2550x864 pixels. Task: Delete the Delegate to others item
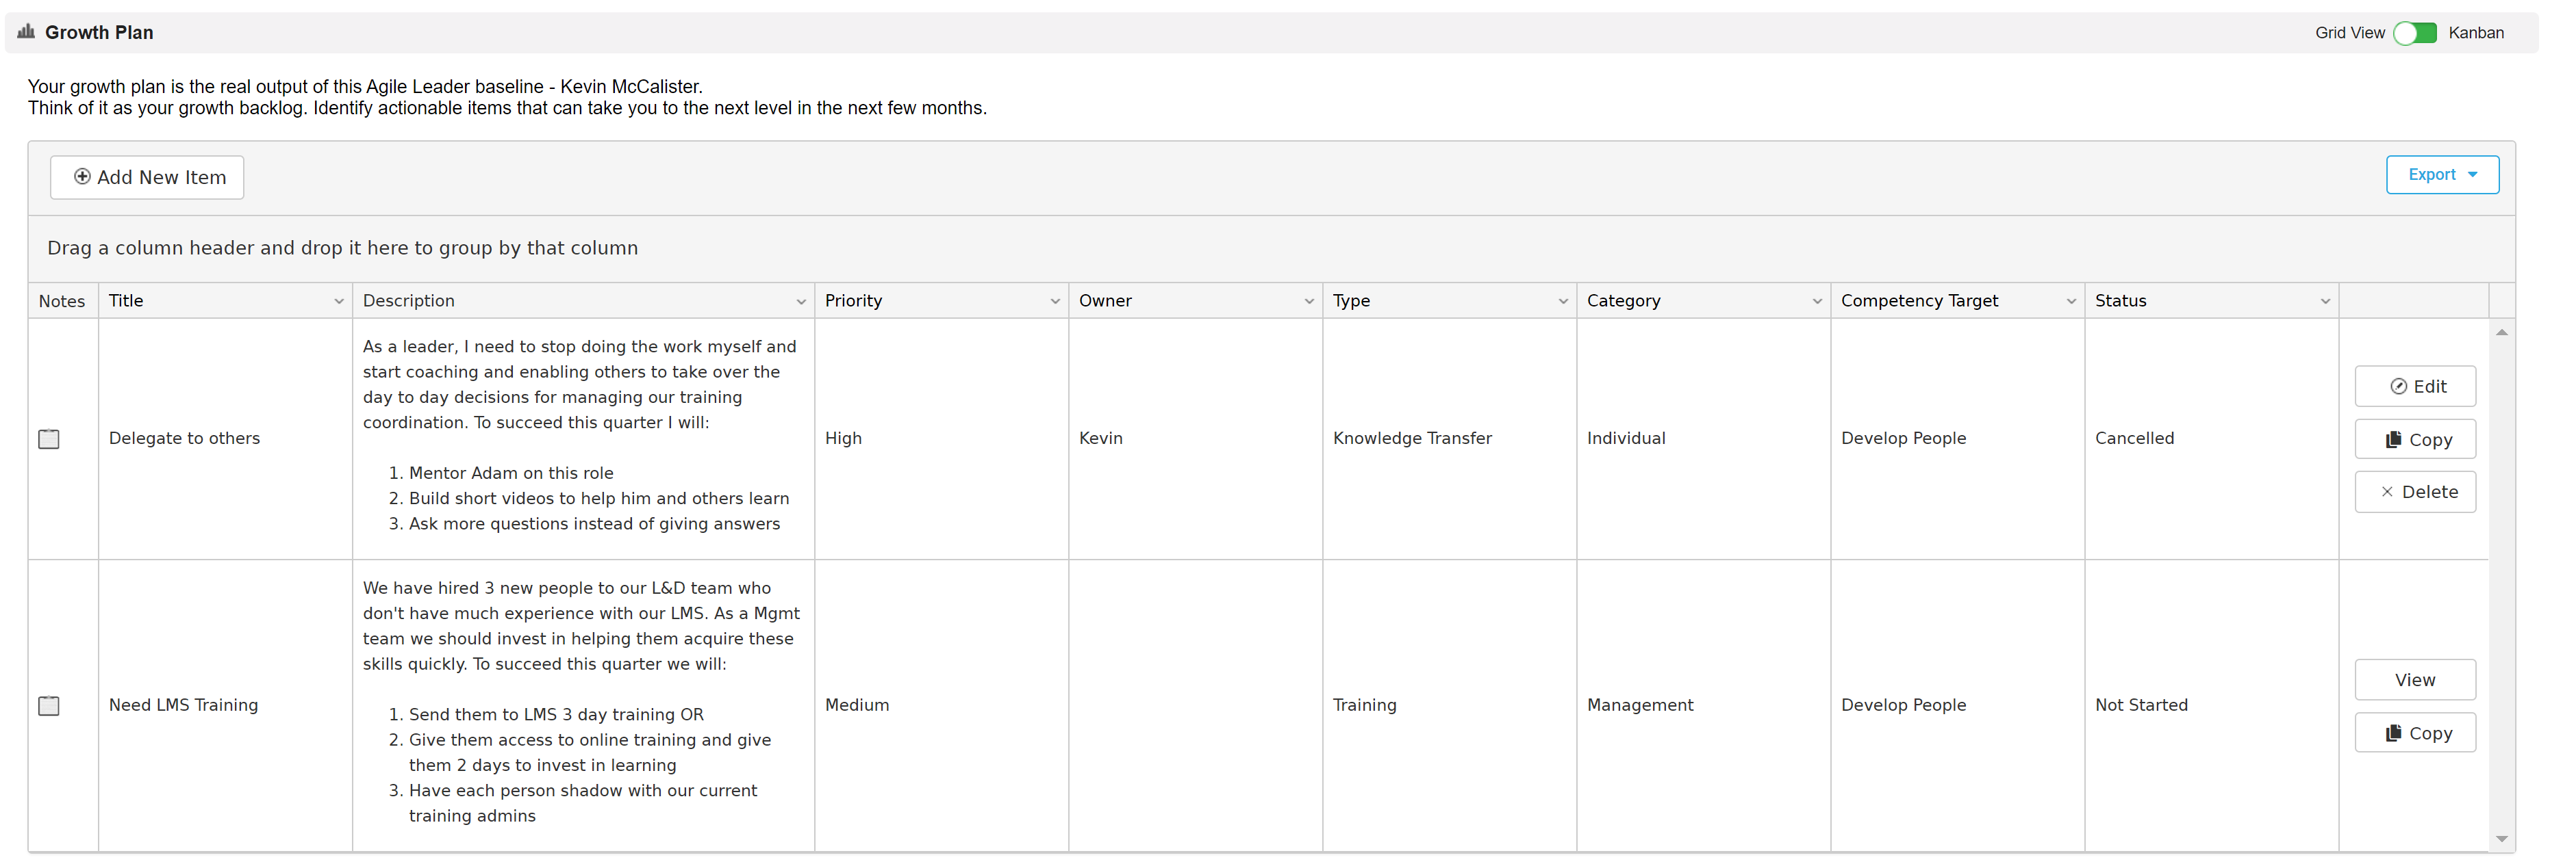2415,491
